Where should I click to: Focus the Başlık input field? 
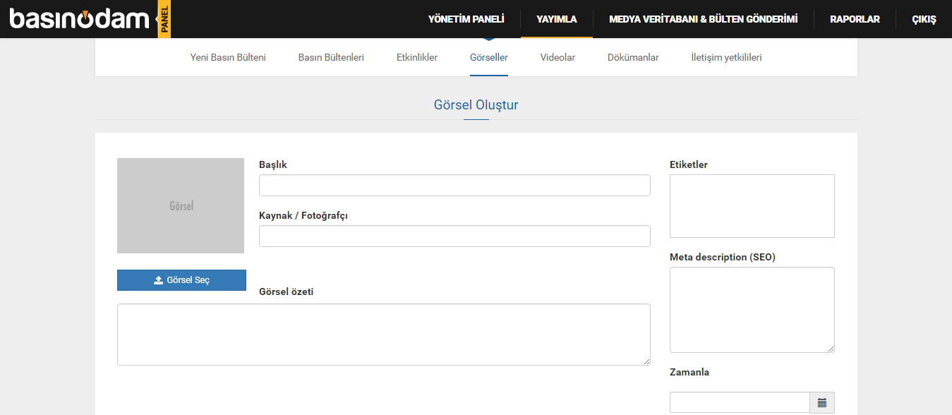[454, 186]
